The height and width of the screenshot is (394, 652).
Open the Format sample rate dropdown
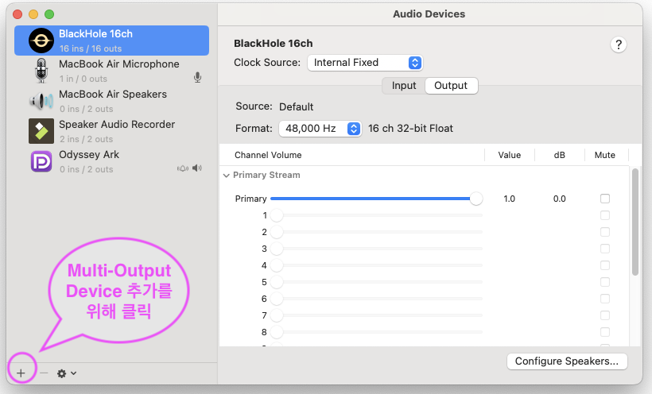(x=320, y=129)
